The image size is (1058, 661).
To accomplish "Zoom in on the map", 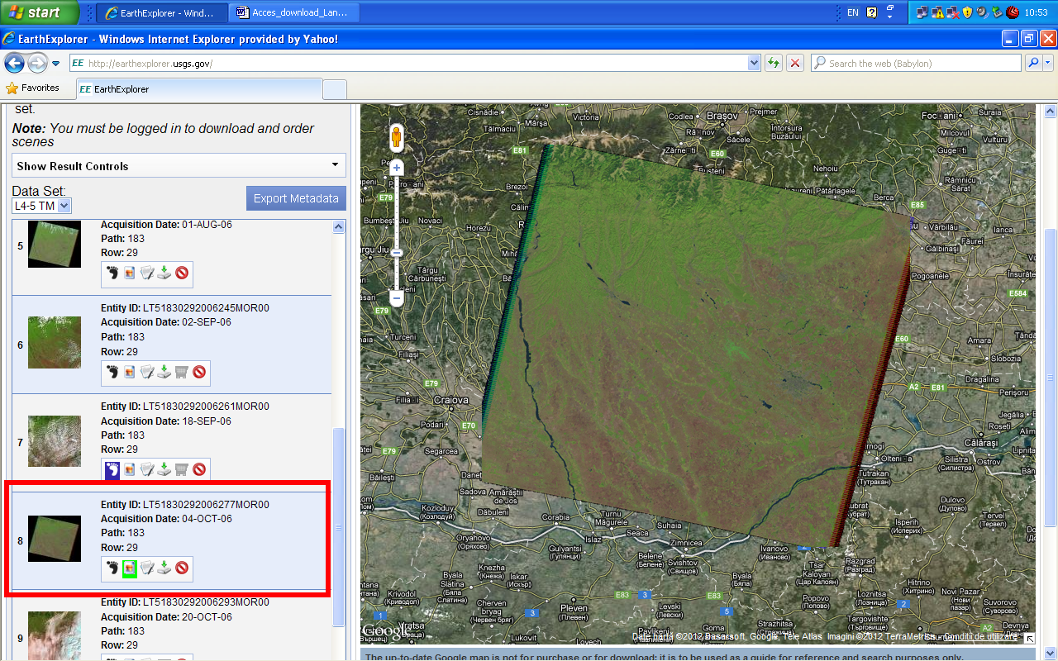I will click(397, 168).
